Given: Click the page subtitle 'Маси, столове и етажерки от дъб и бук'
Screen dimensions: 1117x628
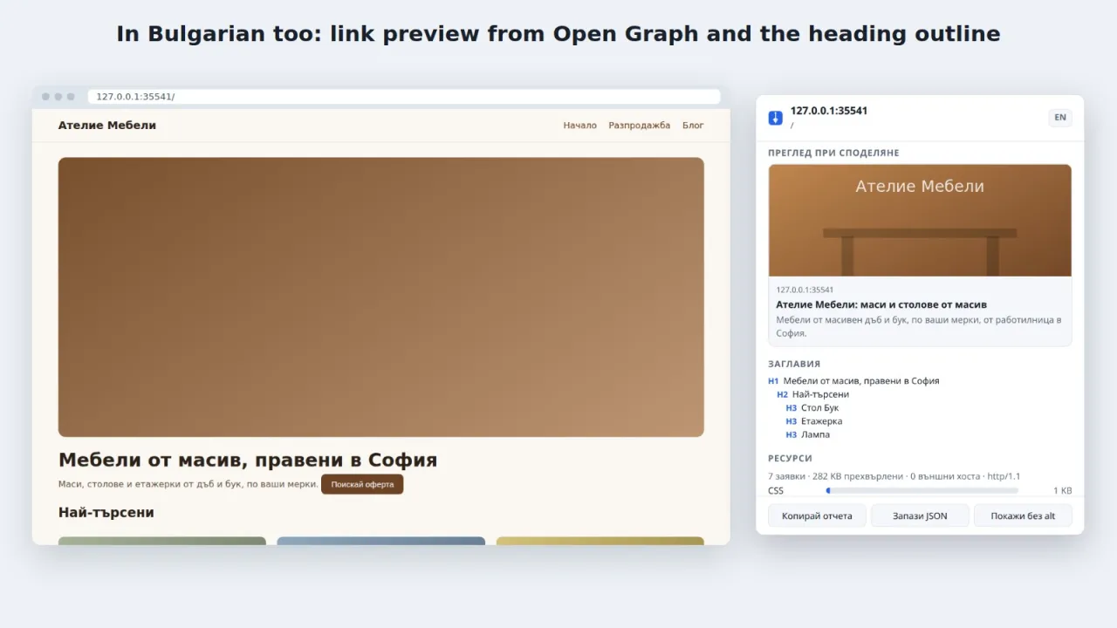Looking at the screenshot, I should click(x=188, y=484).
